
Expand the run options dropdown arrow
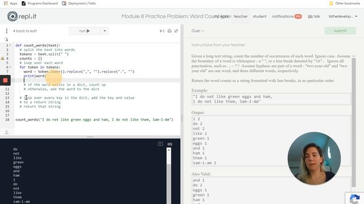point(105,31)
